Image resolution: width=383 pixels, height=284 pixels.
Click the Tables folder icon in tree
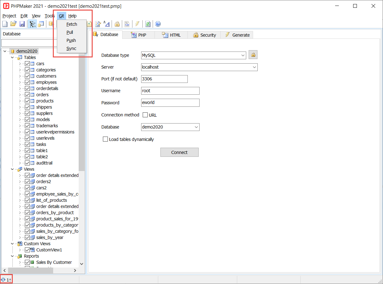(x=20, y=57)
